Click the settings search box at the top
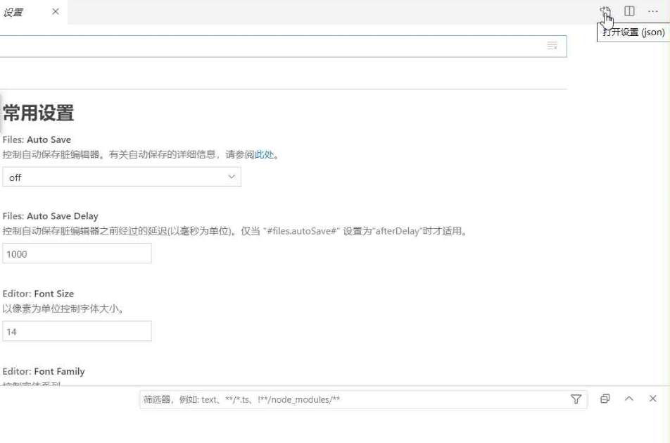The height and width of the screenshot is (443, 670). 282,46
